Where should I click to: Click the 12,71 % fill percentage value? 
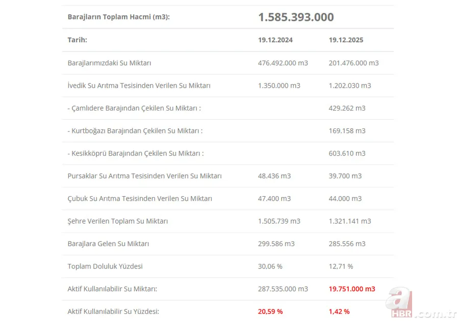click(x=341, y=266)
